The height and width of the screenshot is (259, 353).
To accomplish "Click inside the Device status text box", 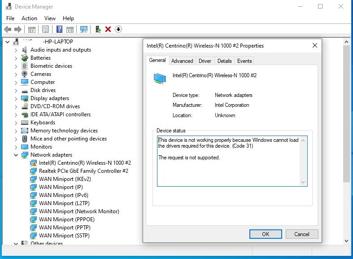I will coord(229,171).
